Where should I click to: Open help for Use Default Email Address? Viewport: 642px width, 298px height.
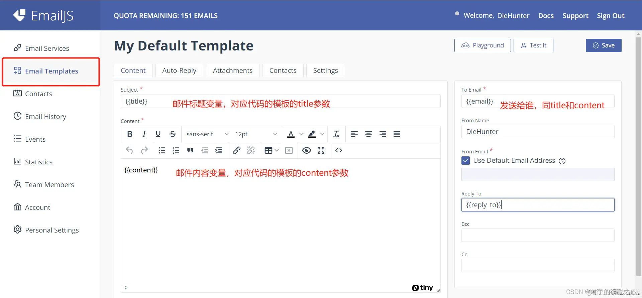[562, 161]
